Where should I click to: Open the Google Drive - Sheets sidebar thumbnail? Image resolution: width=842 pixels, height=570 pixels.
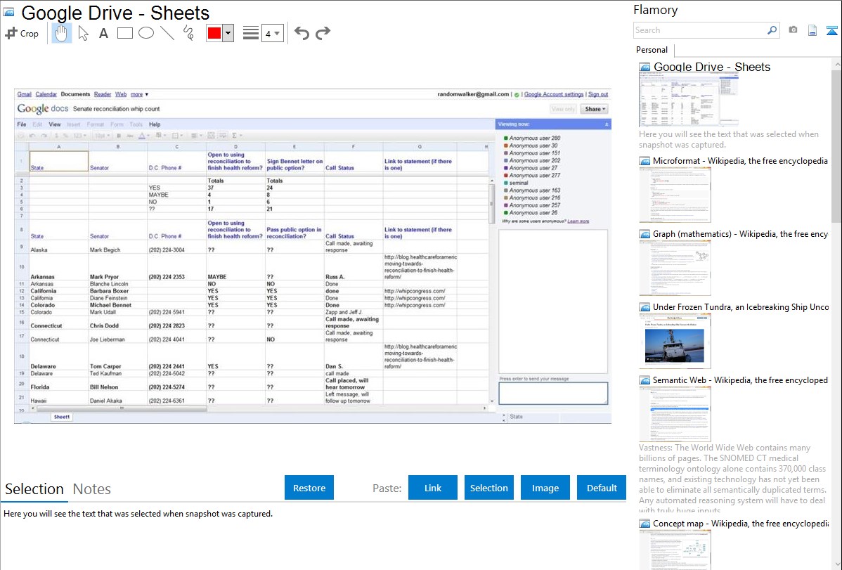pyautogui.click(x=688, y=100)
